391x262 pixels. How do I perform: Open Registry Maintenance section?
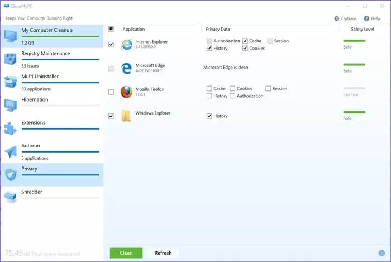52,59
